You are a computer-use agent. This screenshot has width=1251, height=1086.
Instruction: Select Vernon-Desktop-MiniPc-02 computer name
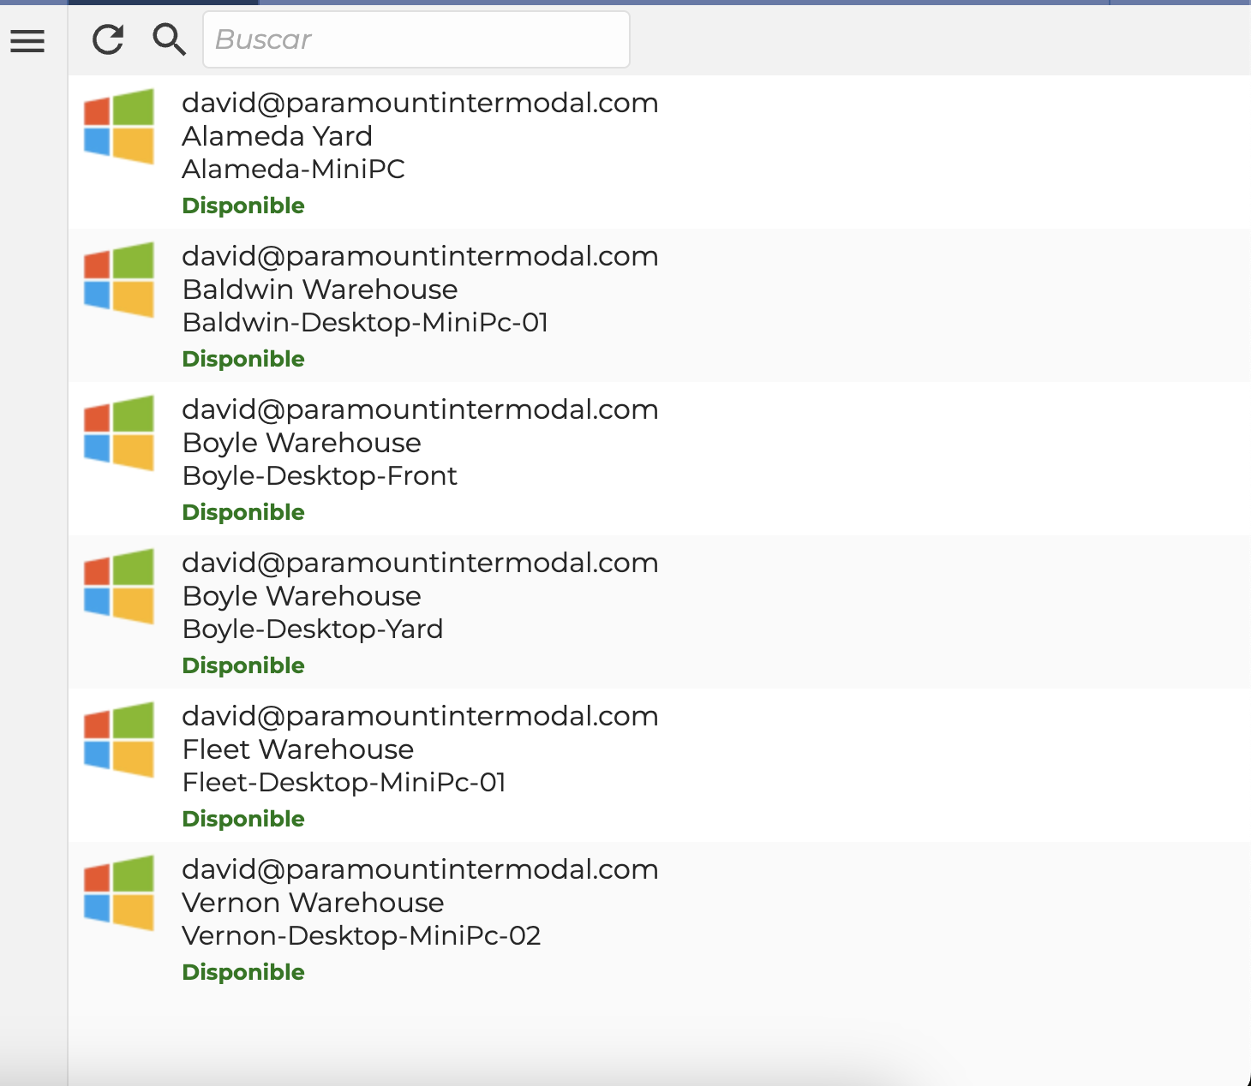[362, 935]
